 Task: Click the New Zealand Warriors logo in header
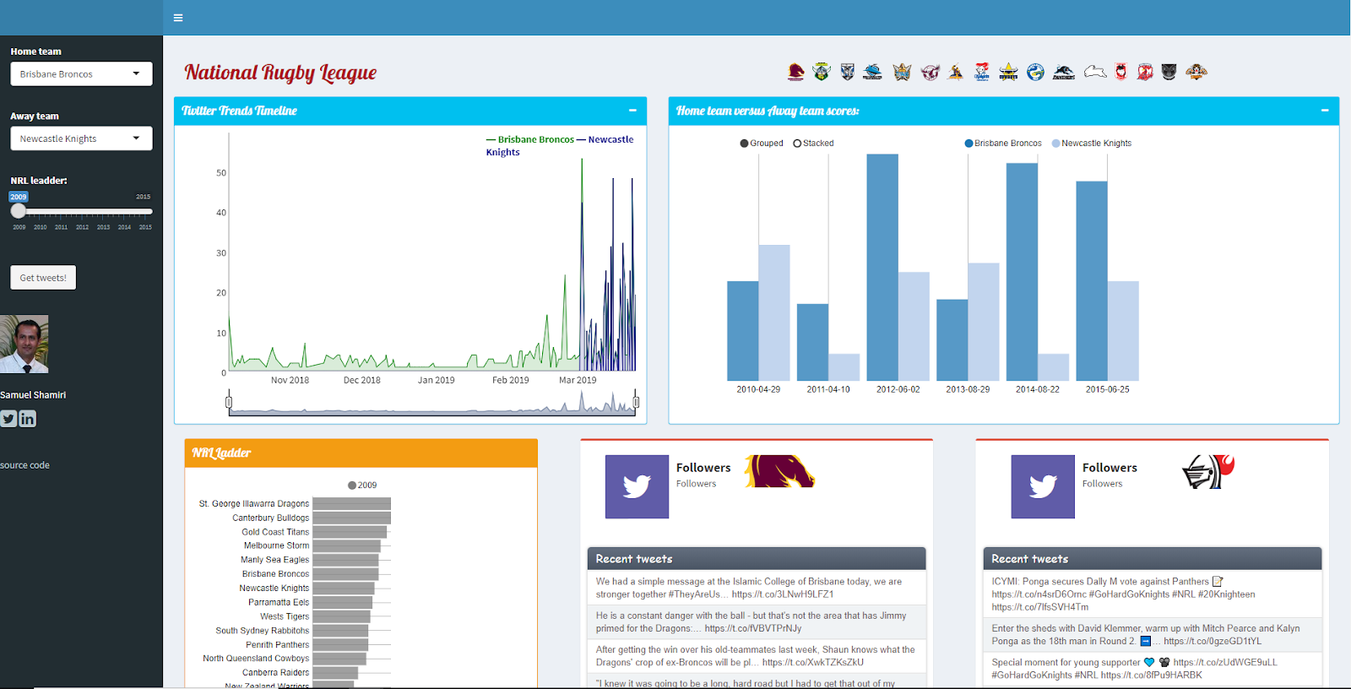click(x=1169, y=72)
